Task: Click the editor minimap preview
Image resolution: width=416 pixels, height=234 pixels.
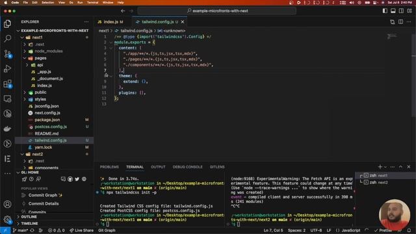Action: [392, 36]
